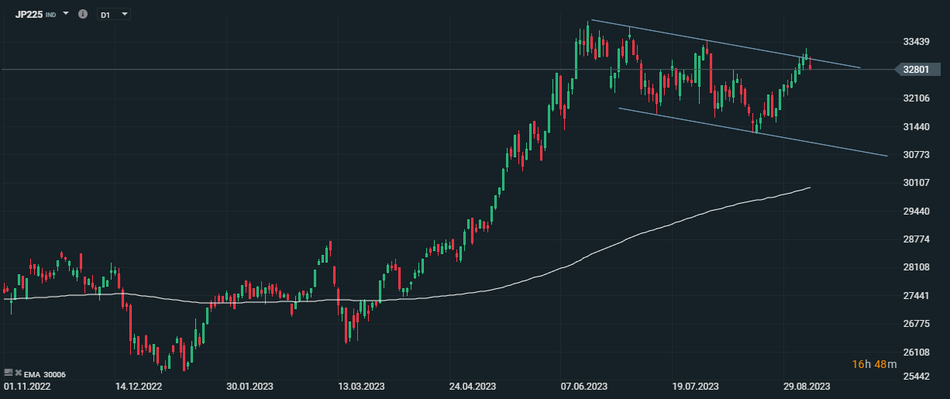
Task: Click the 29.08.2023 date label
Action: coord(806,386)
